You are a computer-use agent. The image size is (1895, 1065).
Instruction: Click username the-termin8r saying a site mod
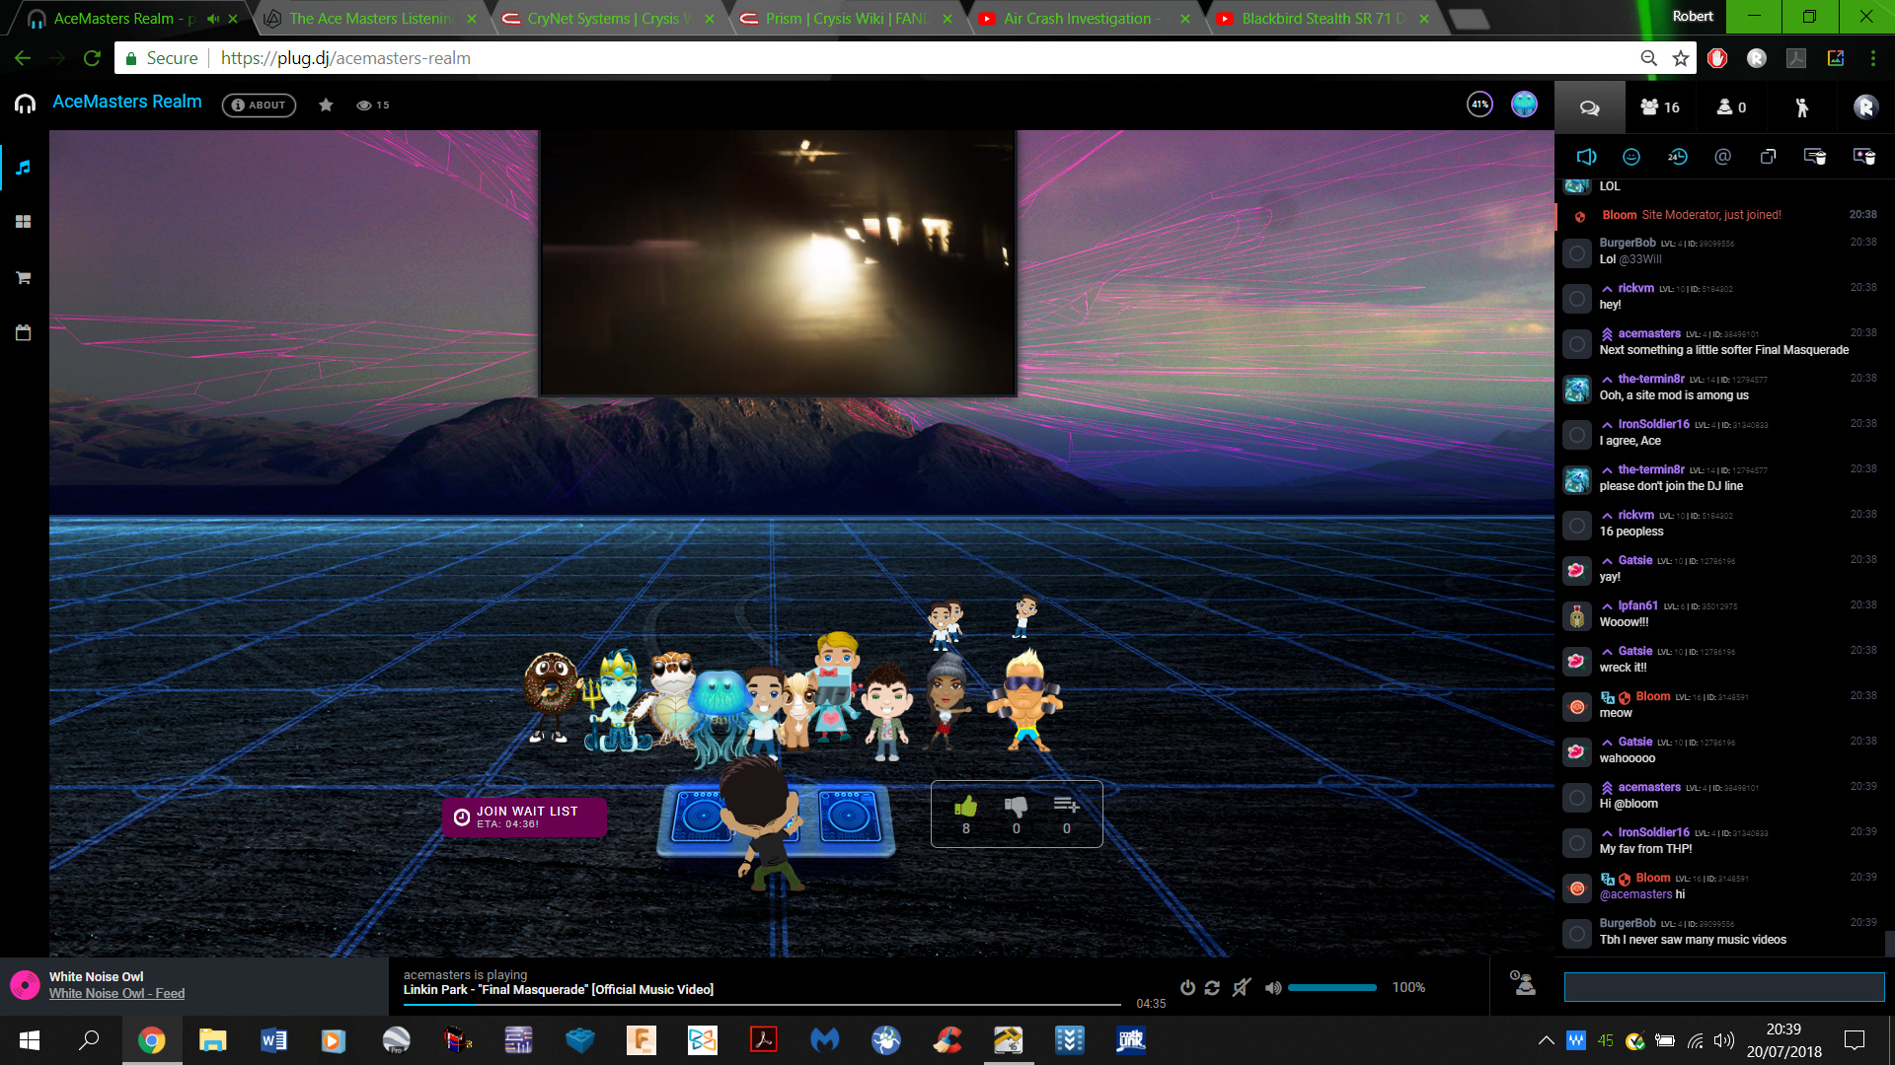point(1650,379)
